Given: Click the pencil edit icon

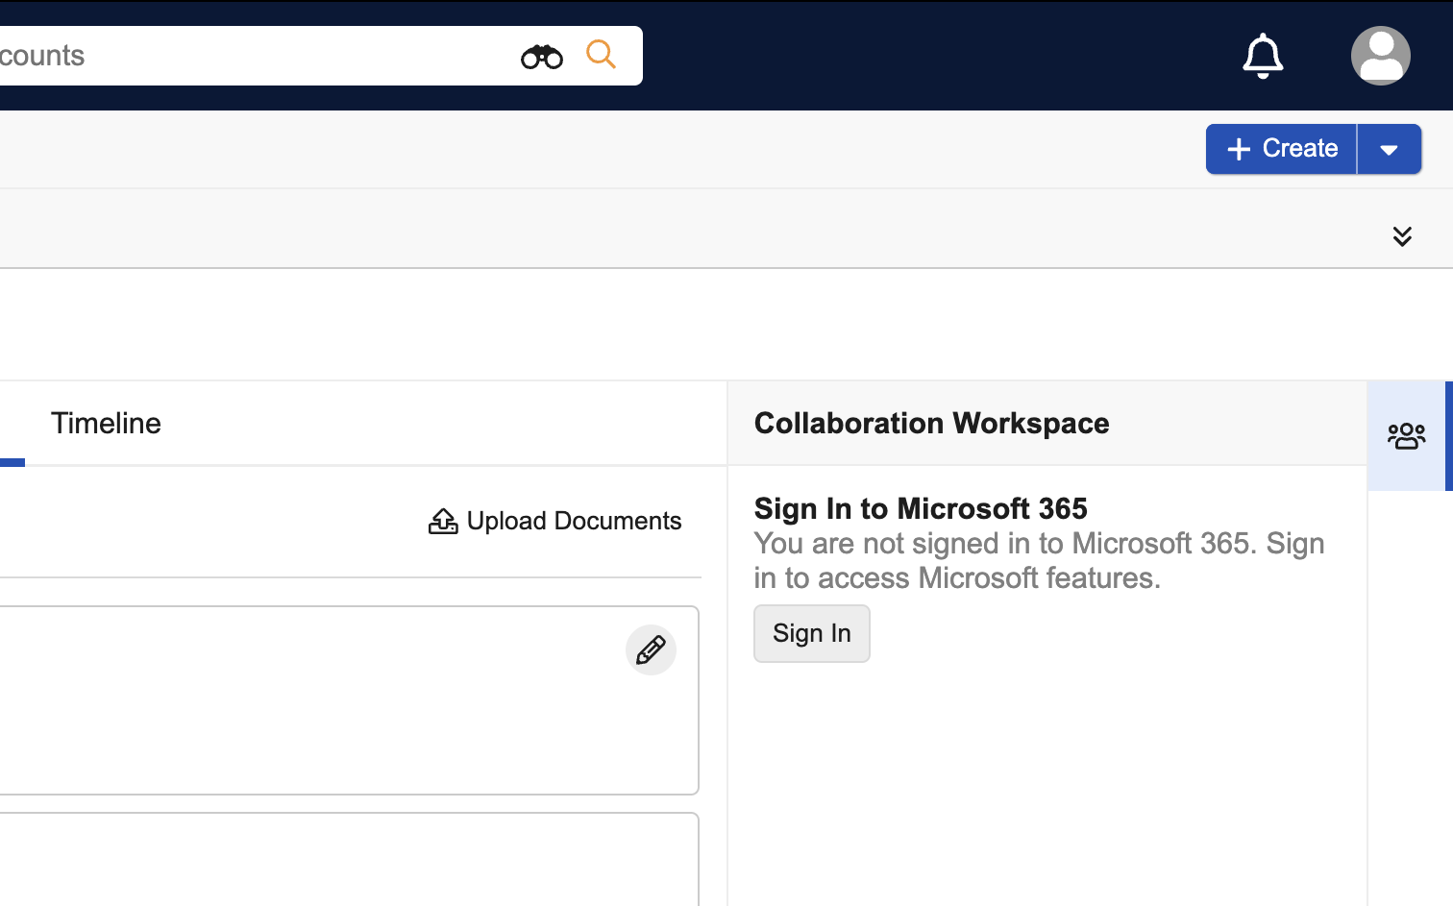Looking at the screenshot, I should pos(651,650).
